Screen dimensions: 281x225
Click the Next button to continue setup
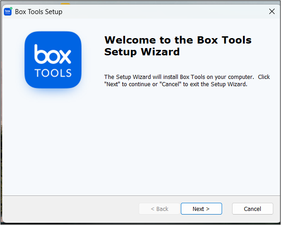tap(201, 209)
